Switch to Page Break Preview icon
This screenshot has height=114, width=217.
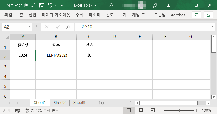point(153,110)
